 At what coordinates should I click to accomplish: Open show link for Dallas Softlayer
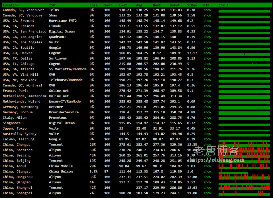(x=207, y=58)
